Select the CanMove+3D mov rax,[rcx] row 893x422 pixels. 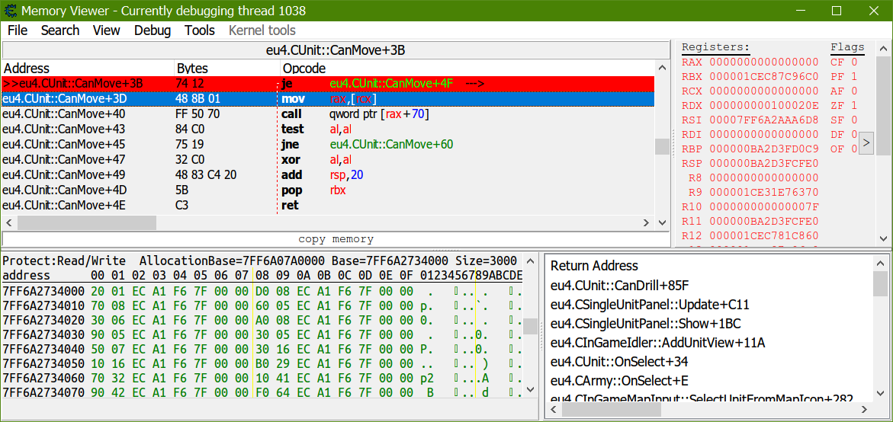click(328, 99)
